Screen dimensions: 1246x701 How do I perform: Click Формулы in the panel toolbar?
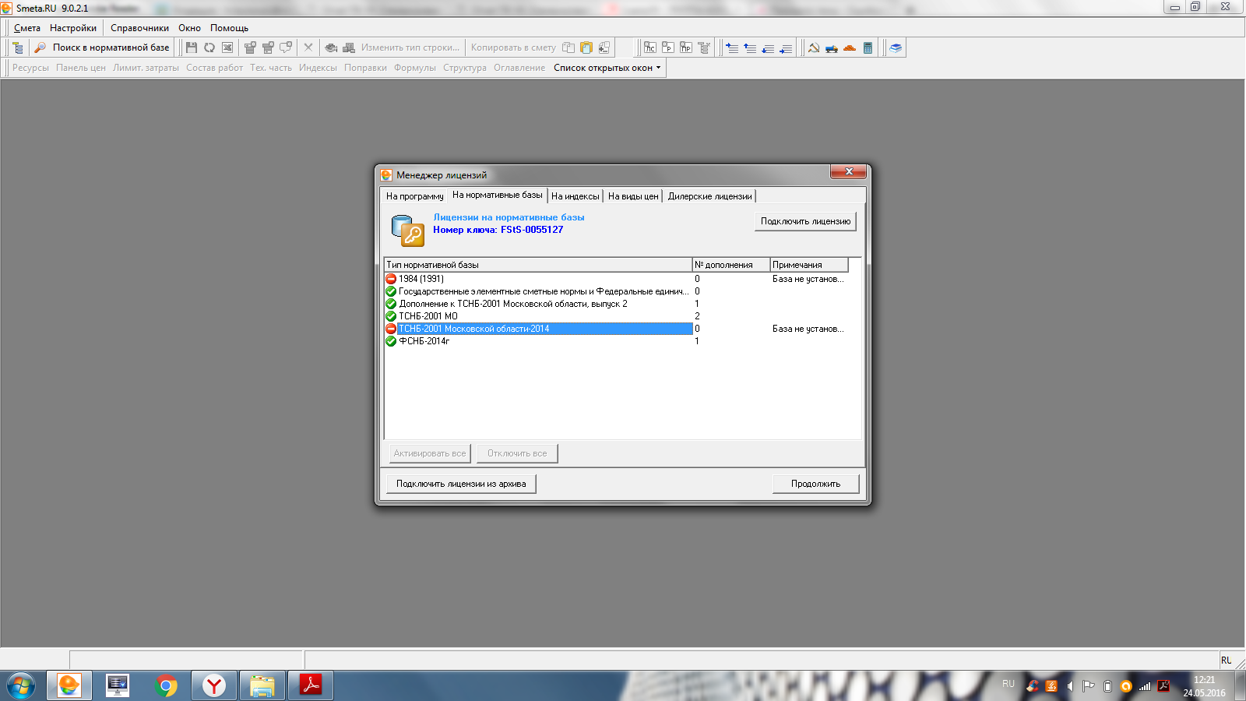tap(415, 68)
